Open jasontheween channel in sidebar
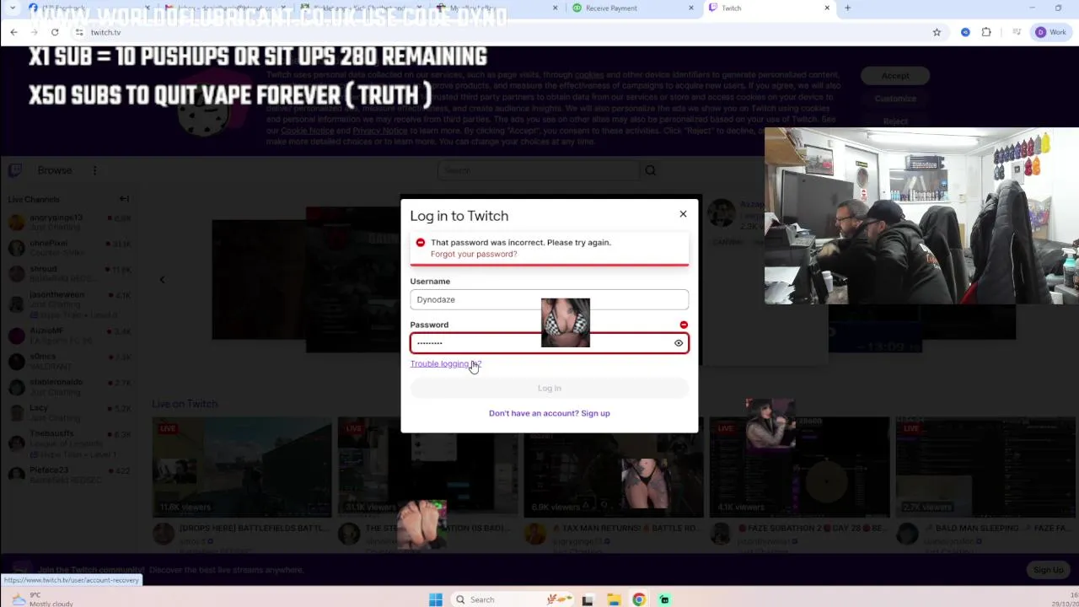The width and height of the screenshot is (1079, 607). 67,304
